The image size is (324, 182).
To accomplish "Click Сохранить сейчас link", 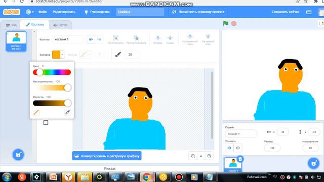I will click(286, 12).
